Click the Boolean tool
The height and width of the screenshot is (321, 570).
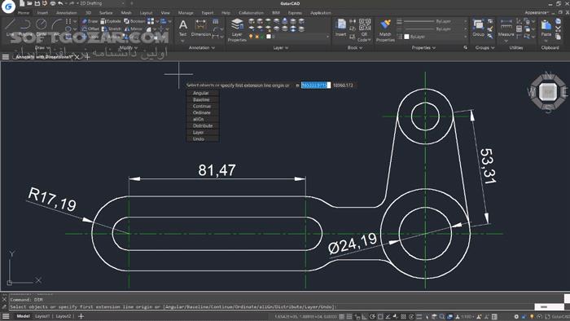click(134, 21)
